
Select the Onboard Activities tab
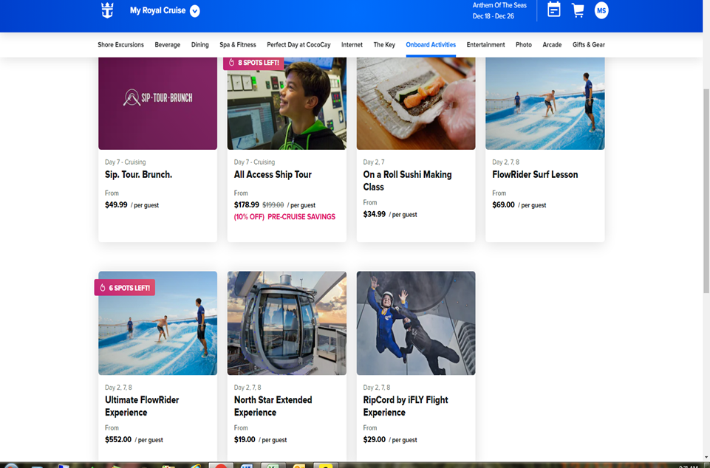(x=431, y=45)
